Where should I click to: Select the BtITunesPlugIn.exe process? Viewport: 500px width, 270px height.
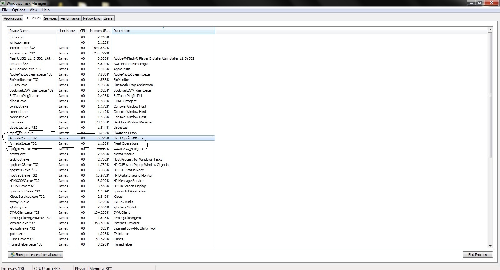click(x=111, y=96)
